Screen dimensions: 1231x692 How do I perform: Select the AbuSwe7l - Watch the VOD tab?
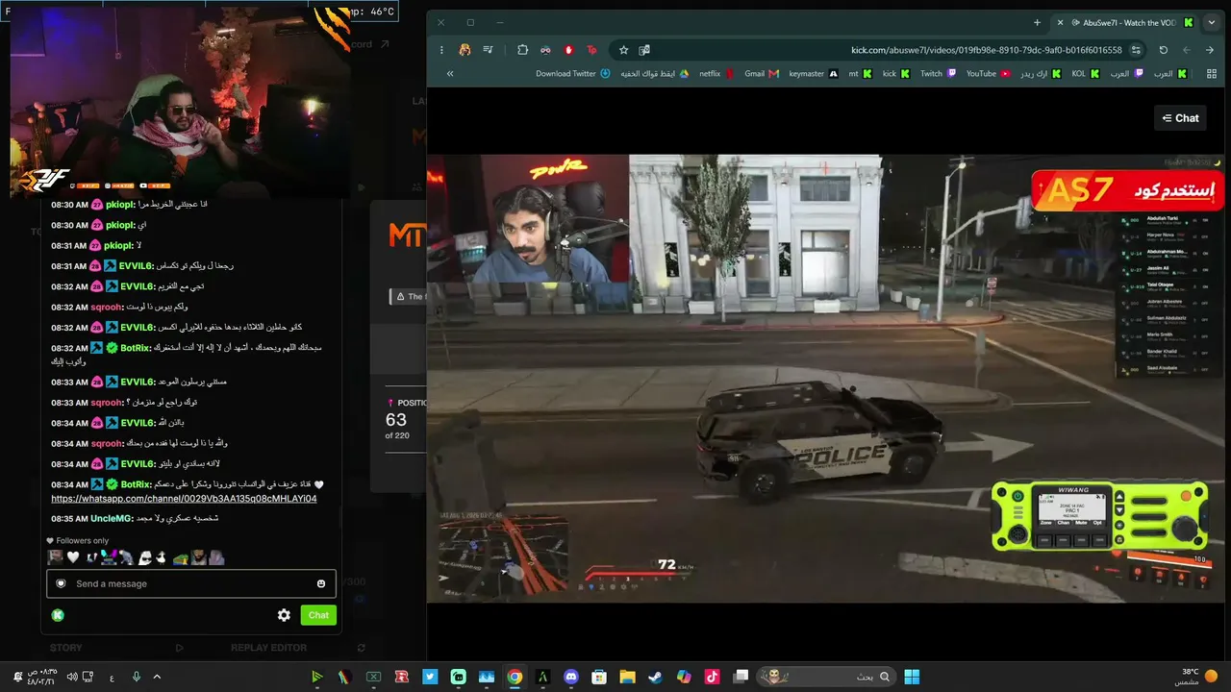point(1126,22)
